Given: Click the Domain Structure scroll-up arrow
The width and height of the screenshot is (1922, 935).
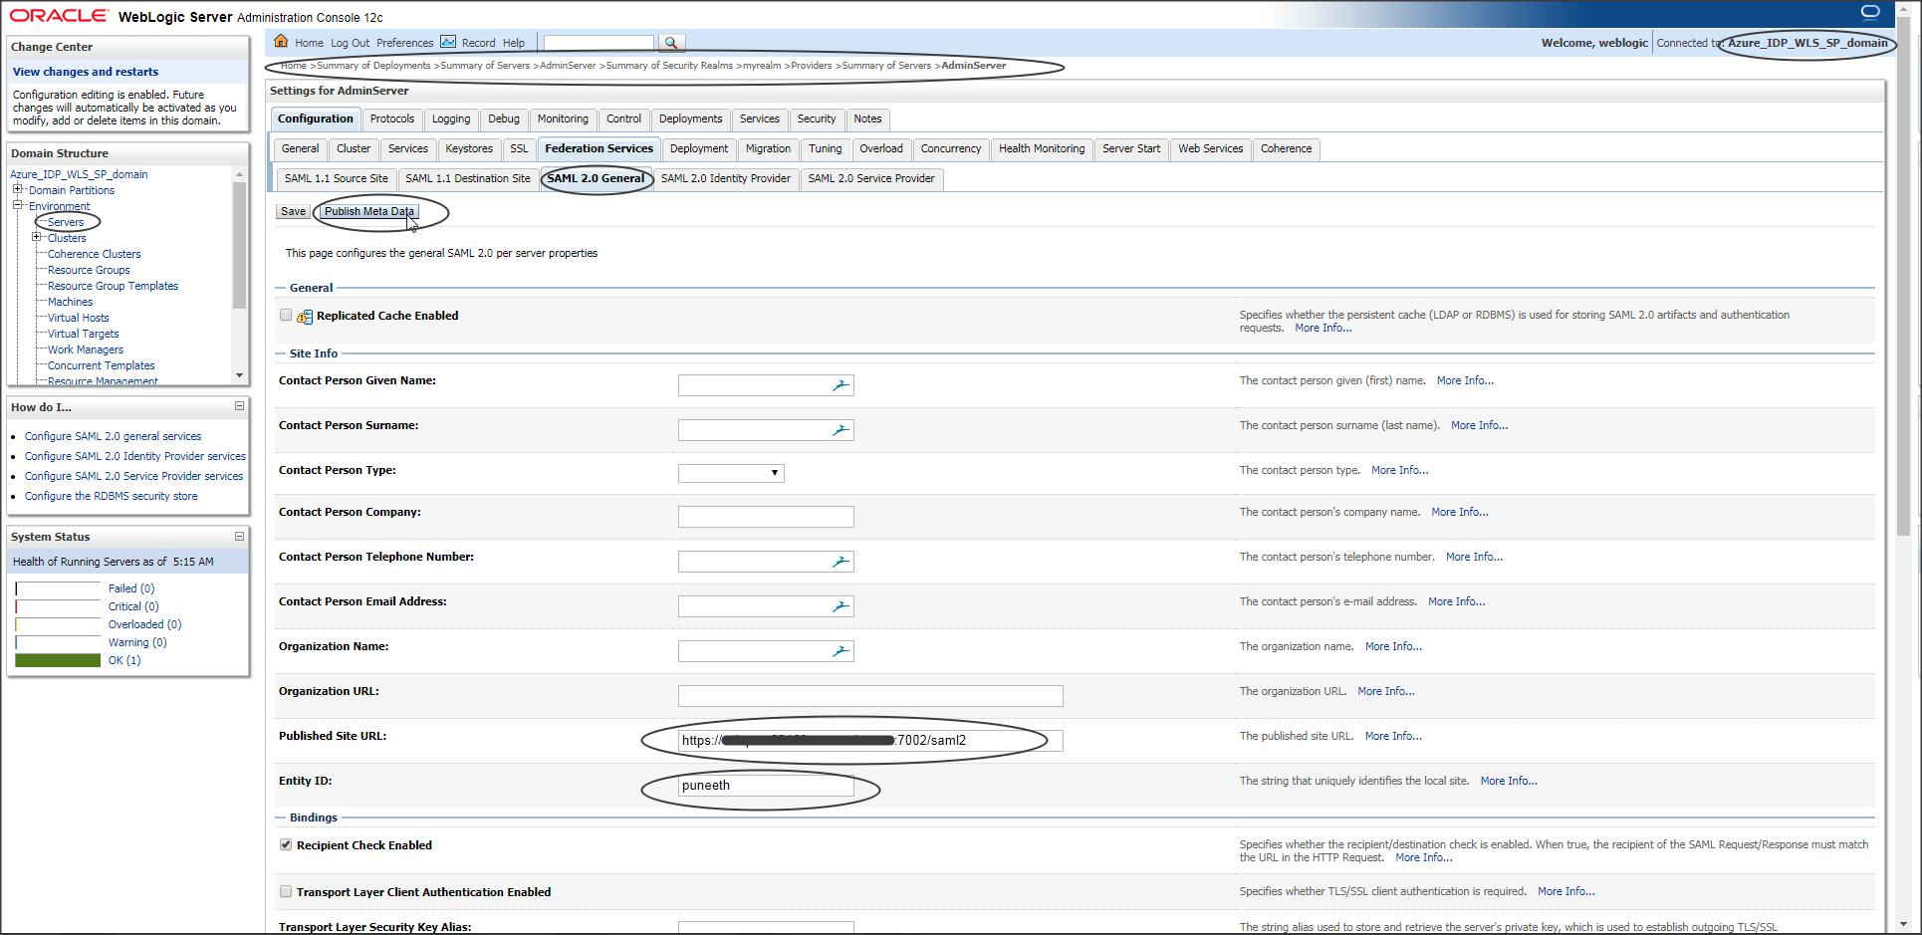Looking at the screenshot, I should point(239,174).
